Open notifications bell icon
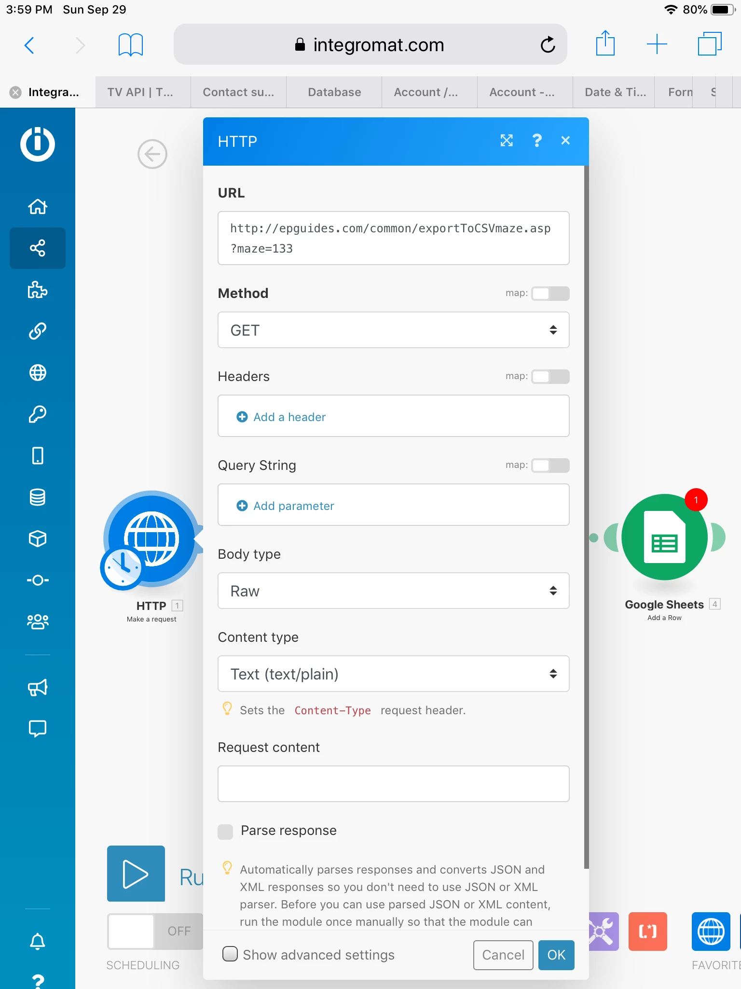 (38, 941)
